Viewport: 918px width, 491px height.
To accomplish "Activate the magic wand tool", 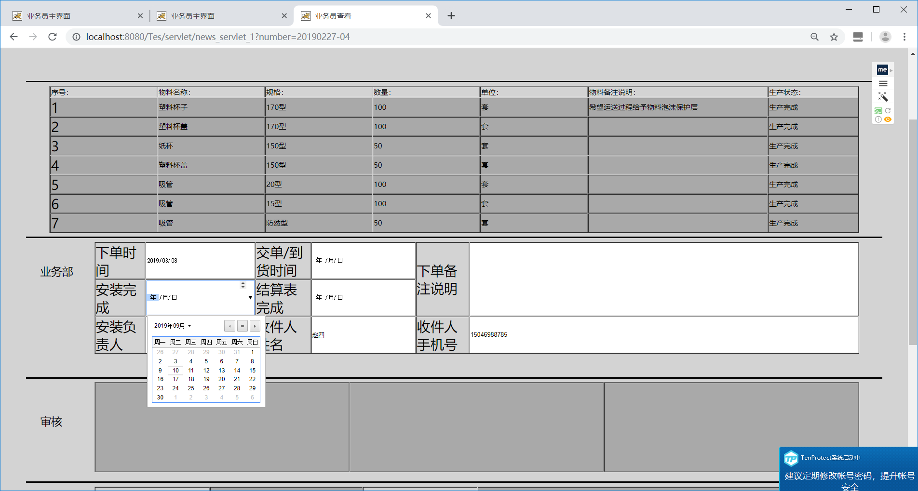I will (x=883, y=97).
